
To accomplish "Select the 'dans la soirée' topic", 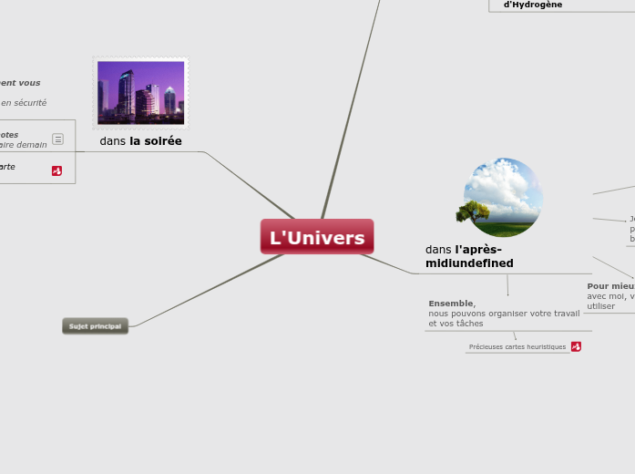I will [x=140, y=141].
